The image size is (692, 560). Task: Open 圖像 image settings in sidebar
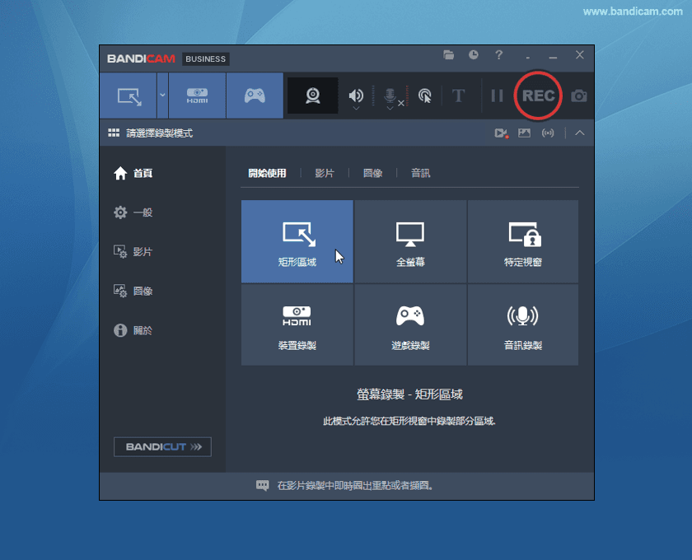[x=133, y=291]
